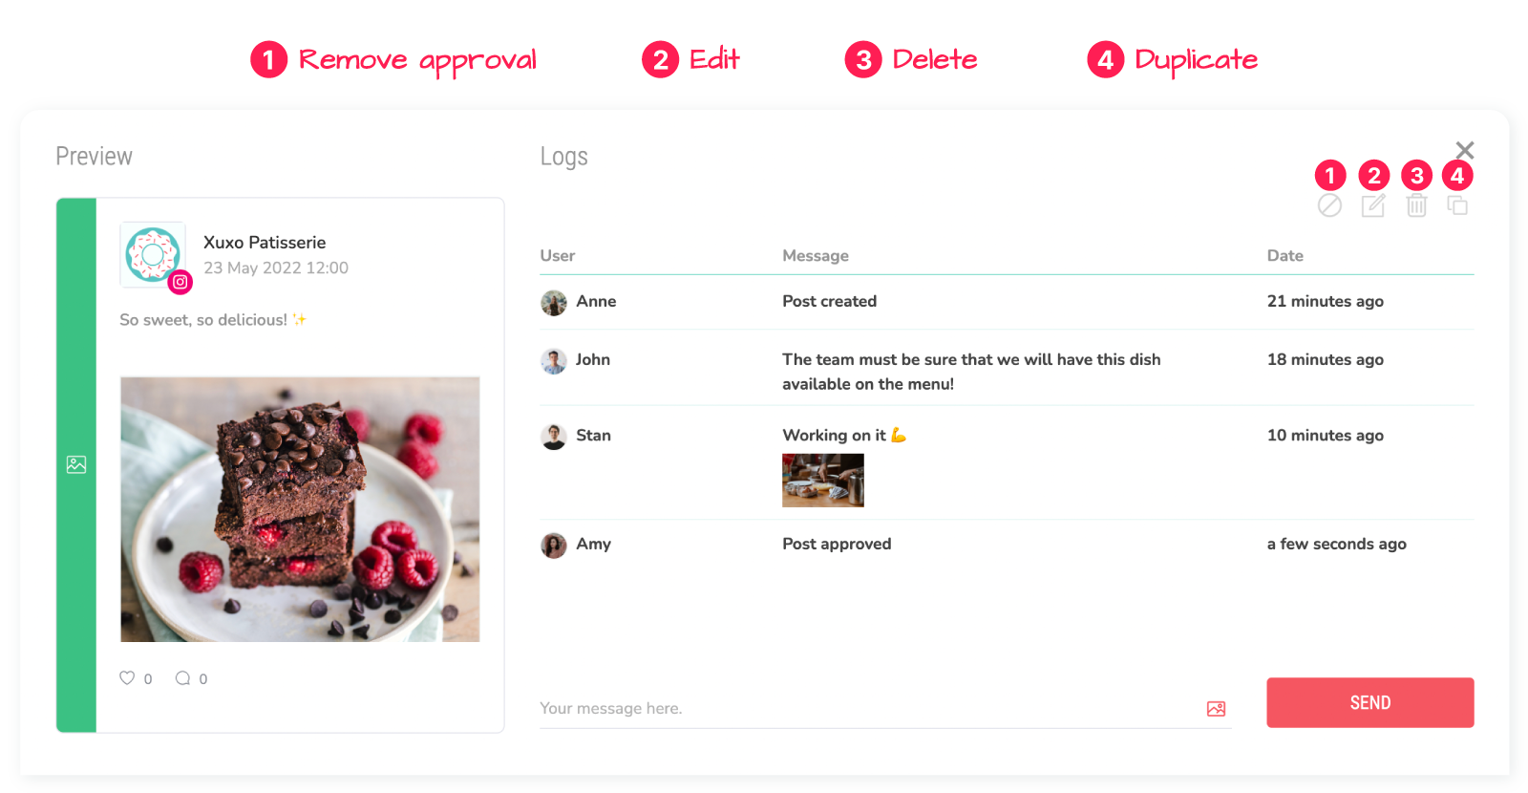
Task: Open the Edit post pencil icon
Action: point(1373,205)
